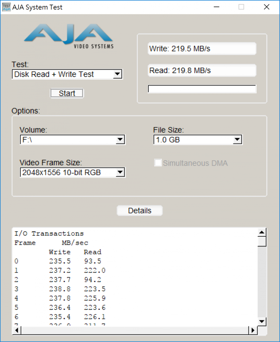Viewport: 280px width, 342px height.
Task: Close the AJA System Test window
Action: [x=267, y=7]
